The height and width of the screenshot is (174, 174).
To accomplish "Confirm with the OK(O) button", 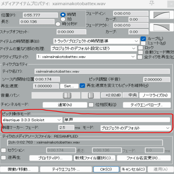I will click(x=106, y=169).
